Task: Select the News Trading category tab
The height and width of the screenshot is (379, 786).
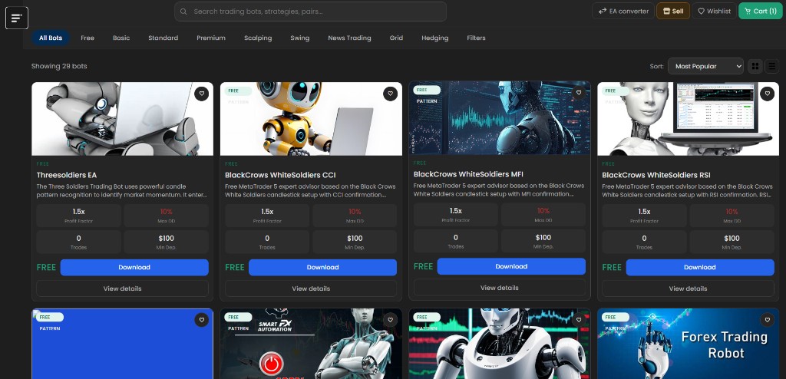Action: 349,38
